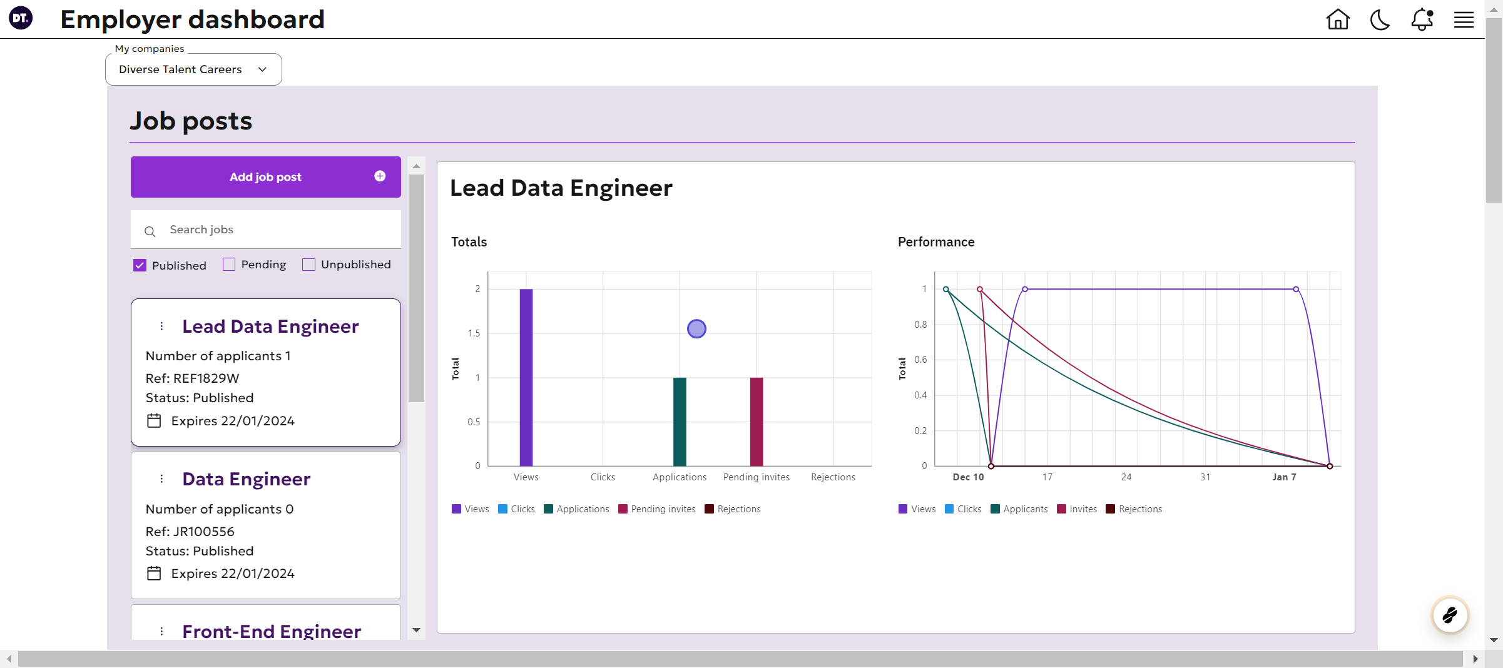The width and height of the screenshot is (1503, 668).
Task: Click page horizontal scrollbar right arrow
Action: pyautogui.click(x=1475, y=659)
